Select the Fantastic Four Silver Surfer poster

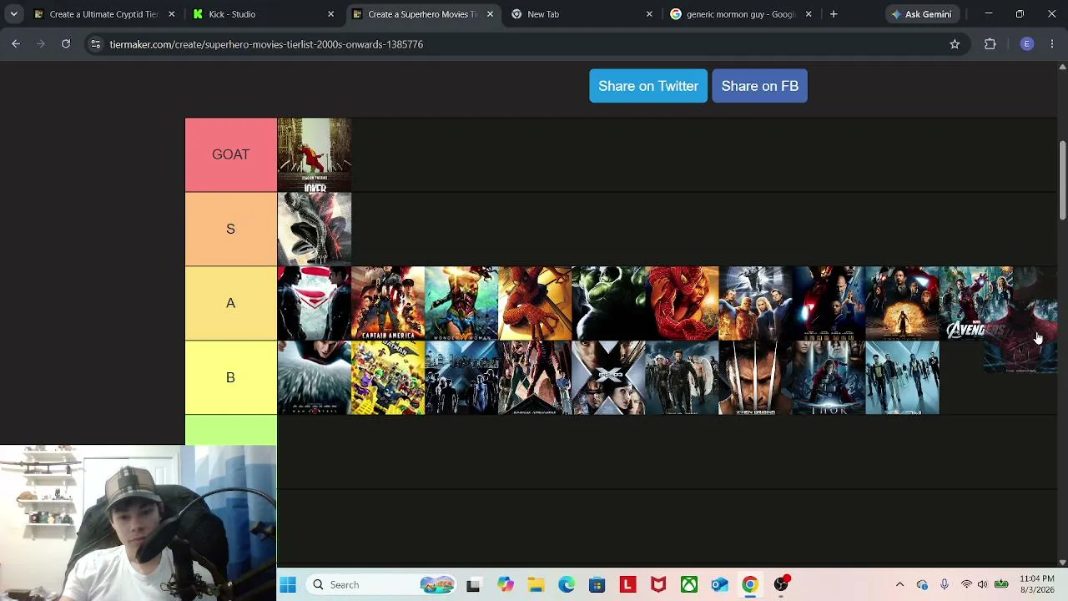click(x=755, y=303)
